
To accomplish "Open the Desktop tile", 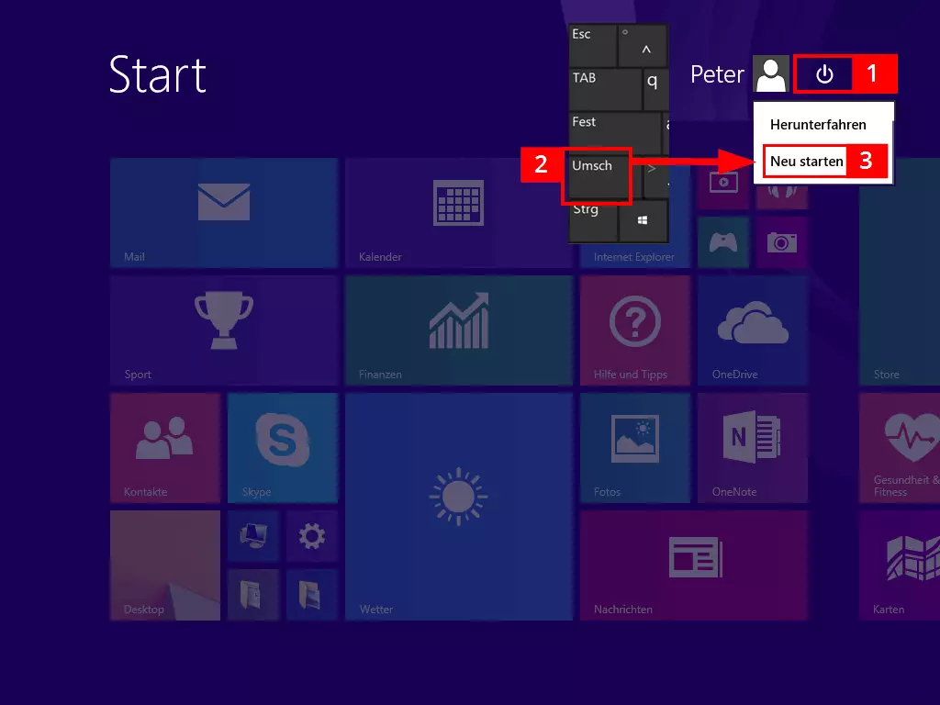I will [x=165, y=565].
